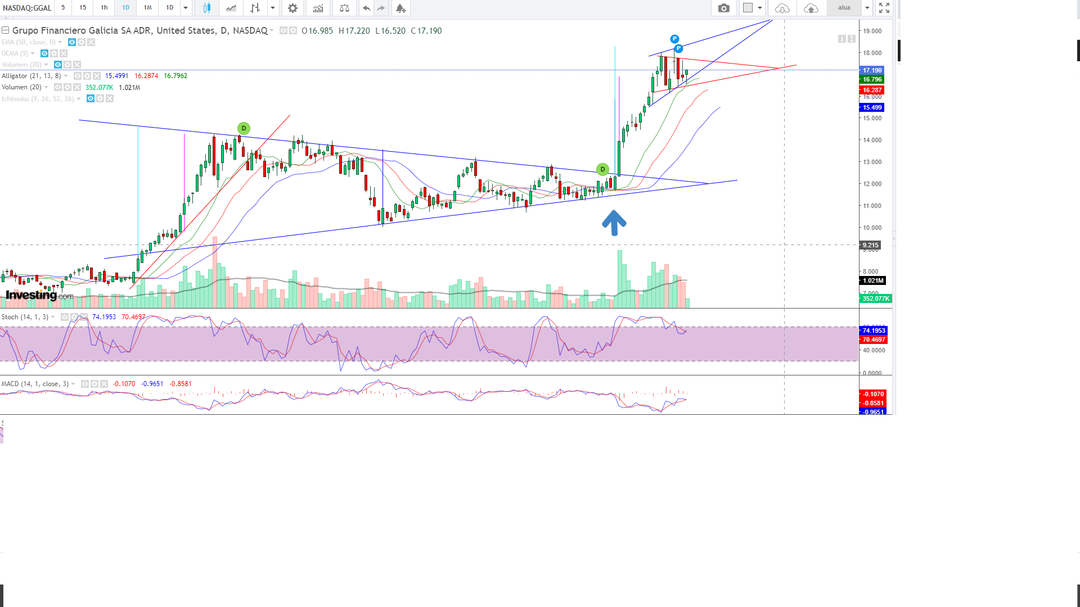
Task: Click first D dividend marker on chart
Action: click(244, 128)
